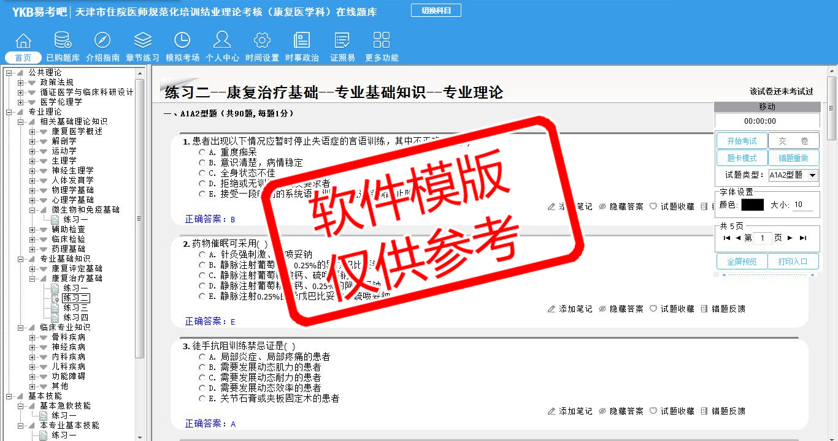Click the 开始考试 button
This screenshot has height=441, width=838.
tap(742, 141)
